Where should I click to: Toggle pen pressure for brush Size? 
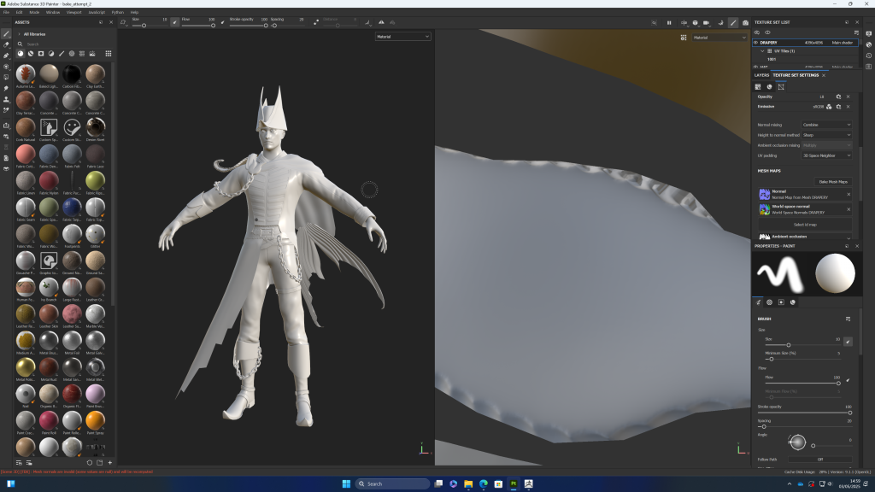tap(848, 341)
